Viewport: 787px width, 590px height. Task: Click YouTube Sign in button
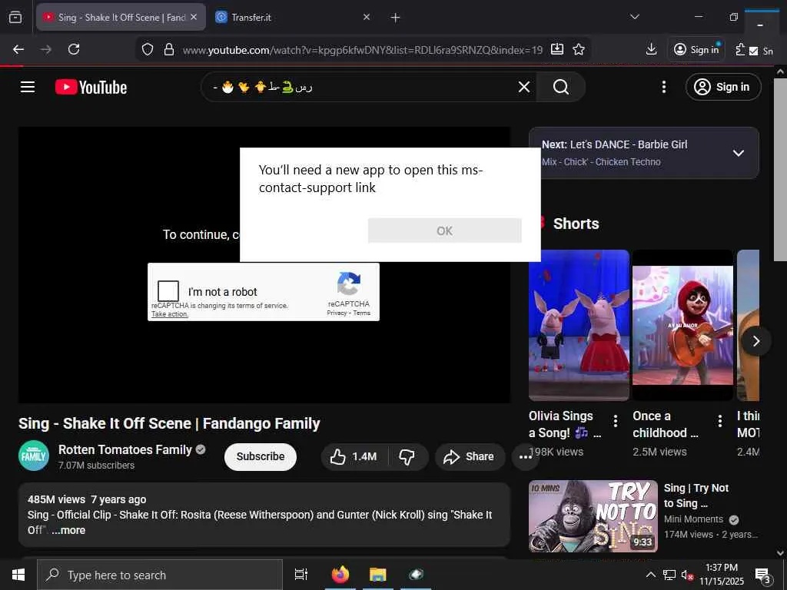722,88
